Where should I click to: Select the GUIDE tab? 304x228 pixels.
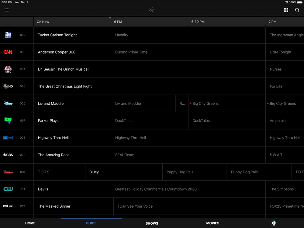tap(91, 223)
